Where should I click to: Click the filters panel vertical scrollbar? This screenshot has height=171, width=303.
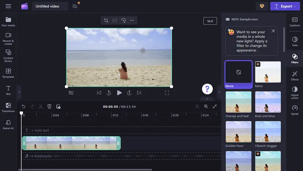click(284, 40)
